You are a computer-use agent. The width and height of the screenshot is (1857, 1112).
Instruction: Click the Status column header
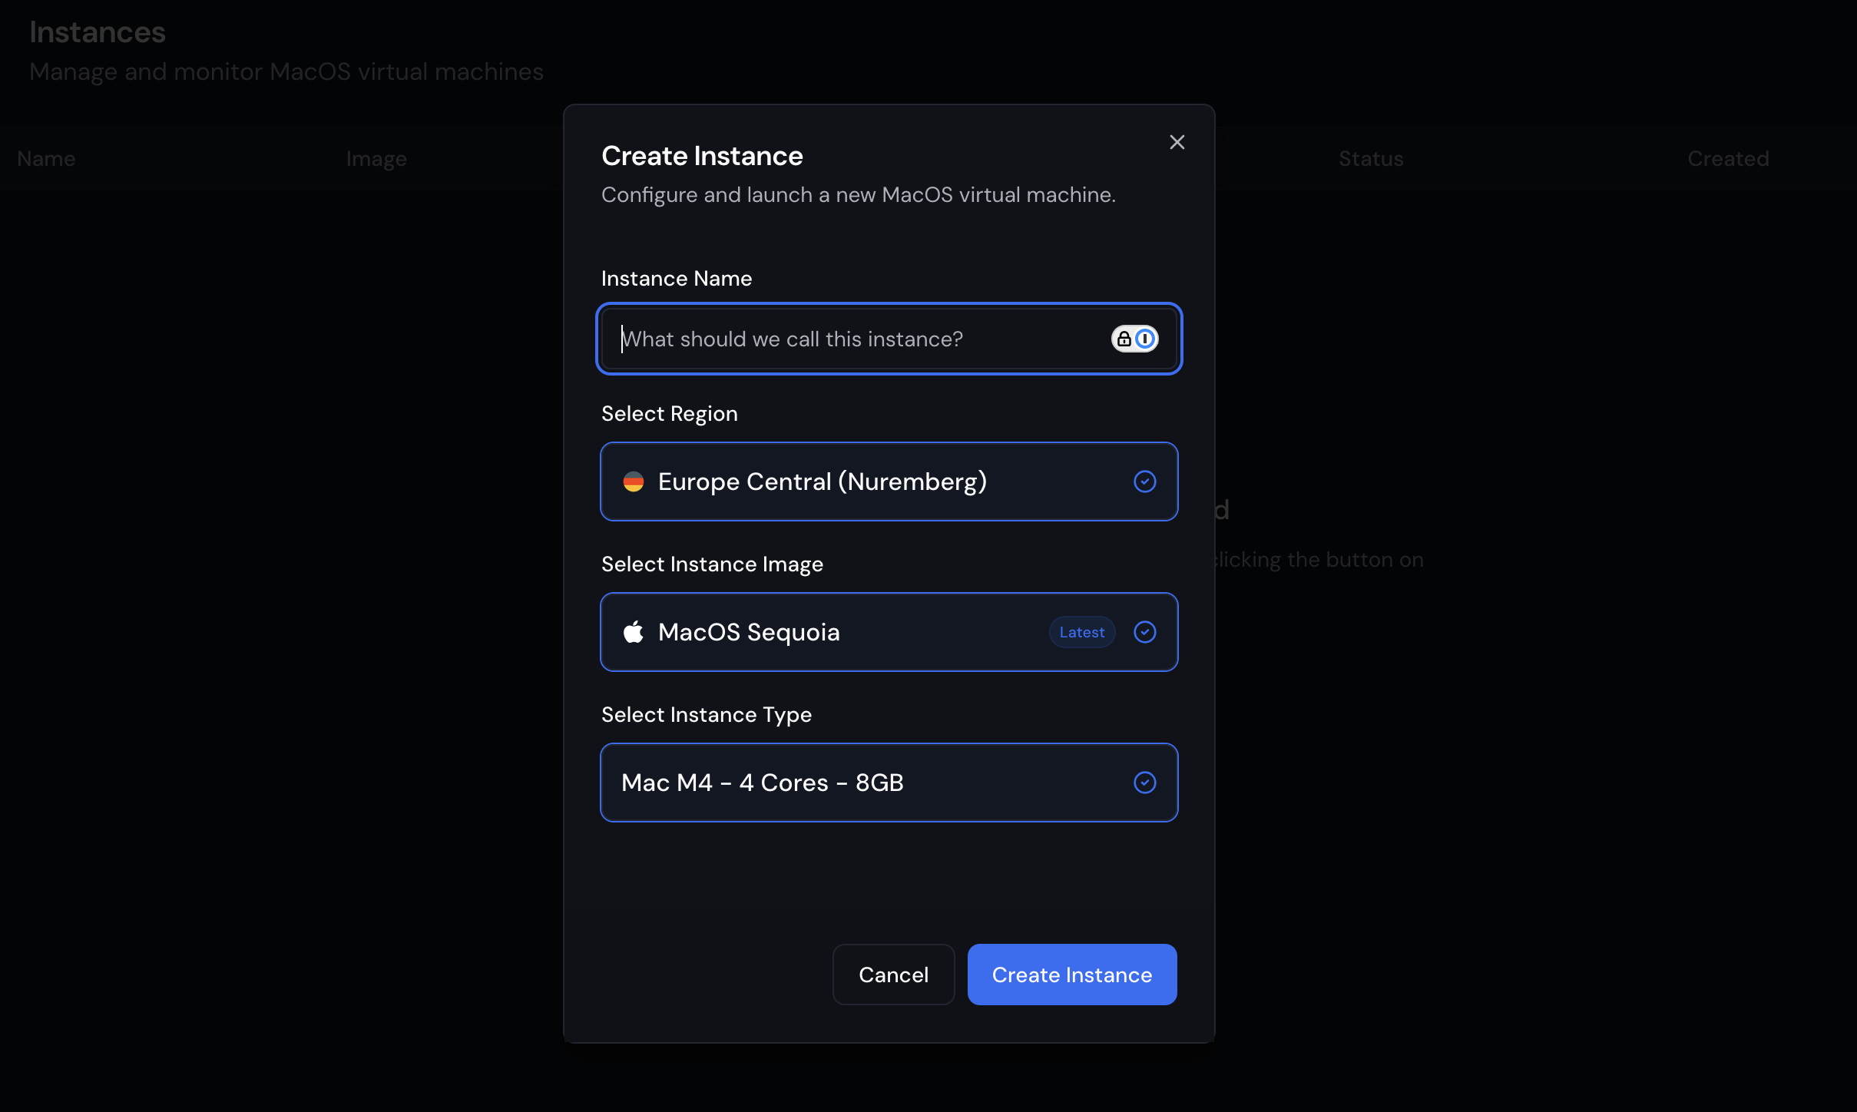1370,158
